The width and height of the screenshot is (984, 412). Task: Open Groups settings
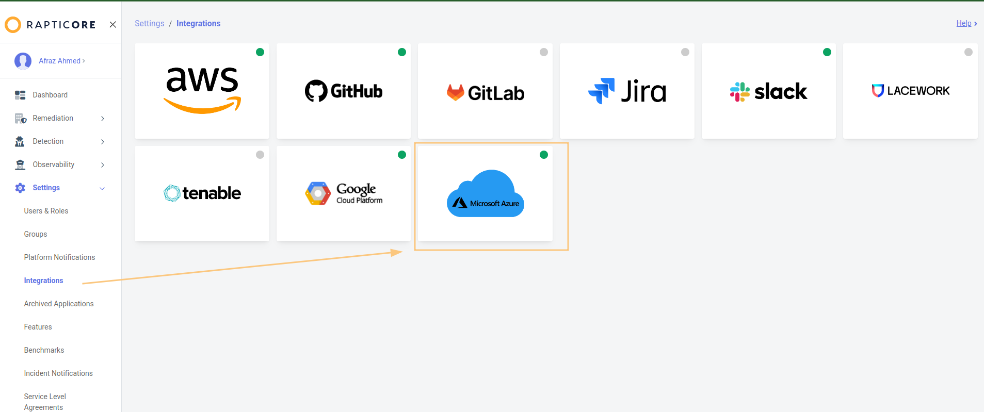pos(36,234)
